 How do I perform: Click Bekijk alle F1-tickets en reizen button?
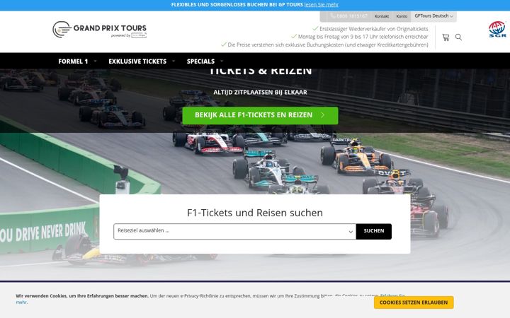tap(260, 115)
